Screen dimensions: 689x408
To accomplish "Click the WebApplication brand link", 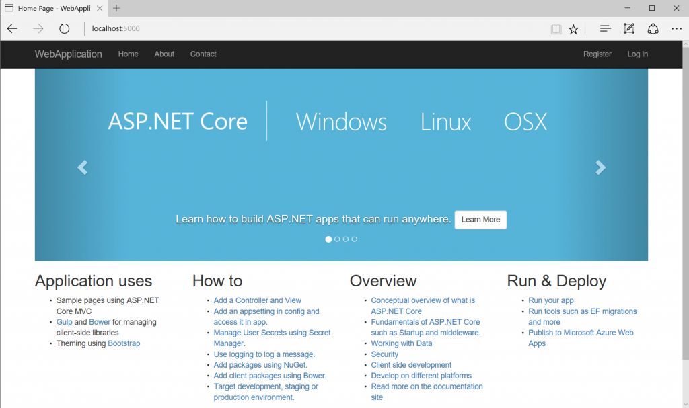I will tap(69, 54).
